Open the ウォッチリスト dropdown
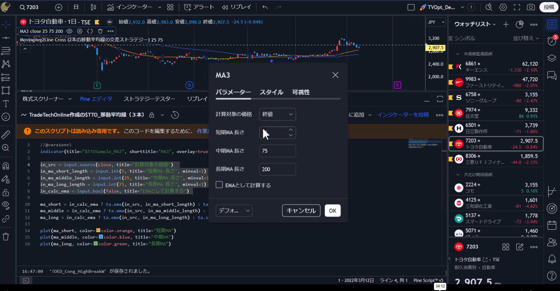The width and height of the screenshot is (560, 291). (475, 24)
